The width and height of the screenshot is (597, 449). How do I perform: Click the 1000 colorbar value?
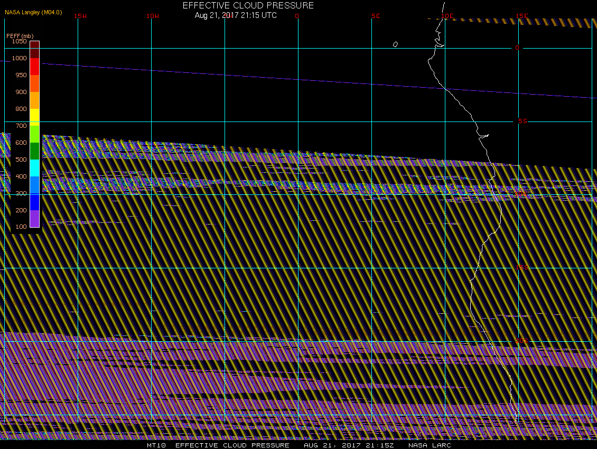coord(19,58)
